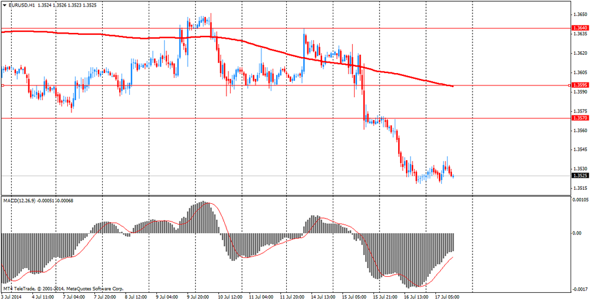The width and height of the screenshot is (590, 301).
Task: Select the red 1.3640 price level tag
Action: tap(579, 28)
